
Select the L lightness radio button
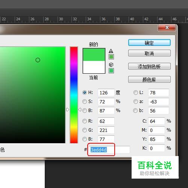tap(136, 92)
